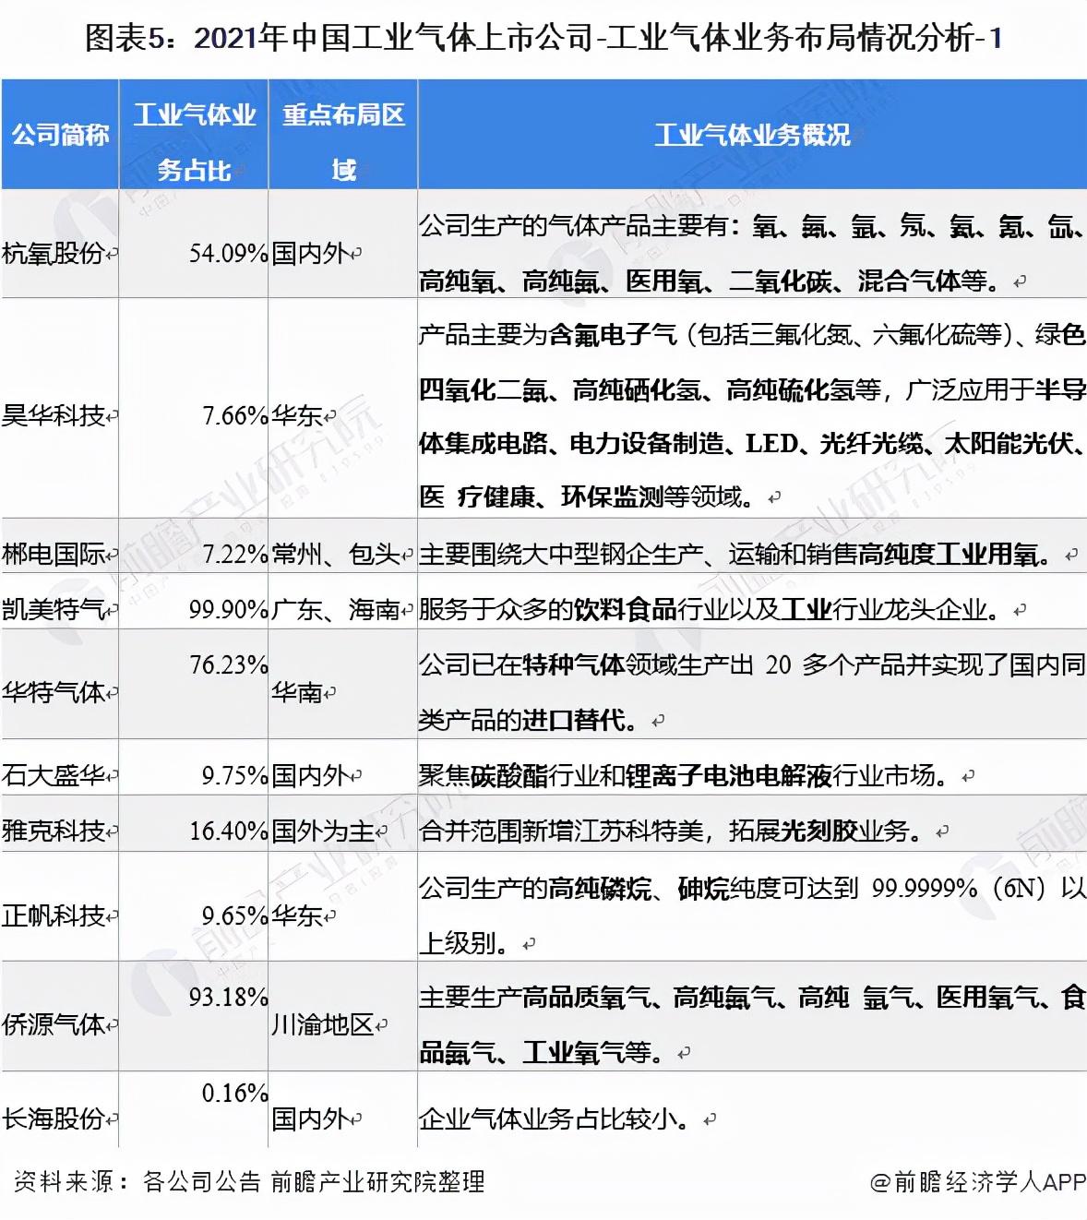This screenshot has height=1220, width=1087.
Task: Click the region cell 常州、包头
Action: tap(336, 554)
